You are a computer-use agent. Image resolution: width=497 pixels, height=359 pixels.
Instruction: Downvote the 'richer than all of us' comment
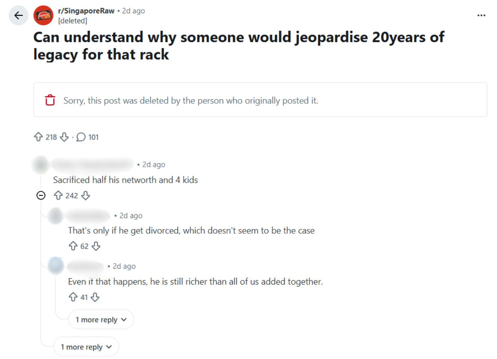coord(95,297)
